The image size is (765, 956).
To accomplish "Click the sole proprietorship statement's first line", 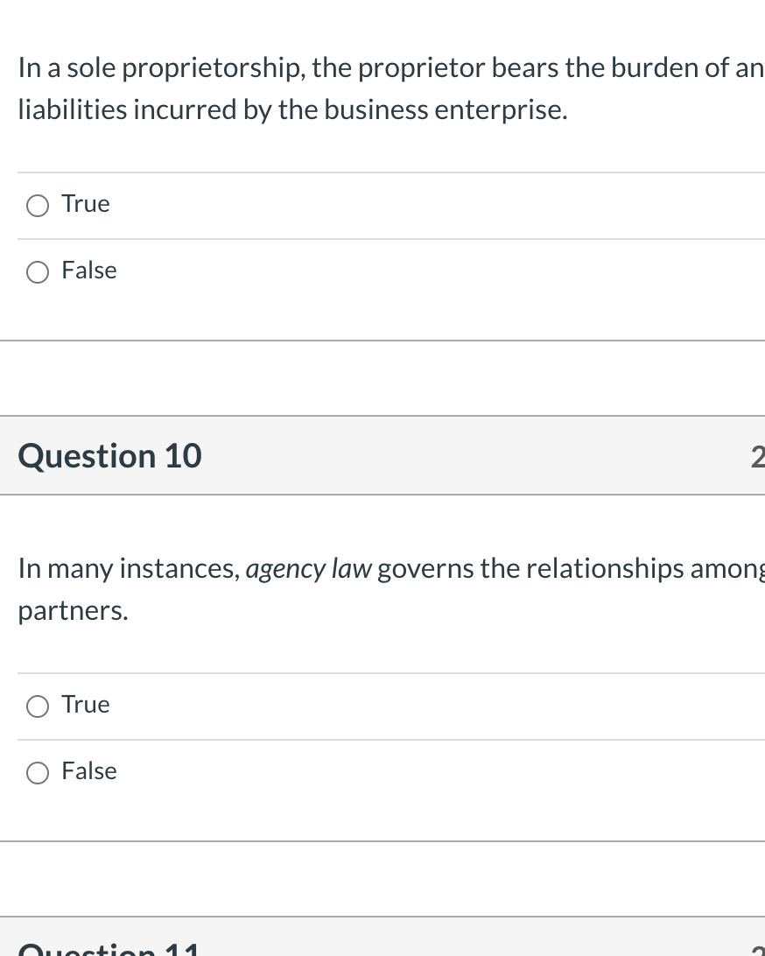I will coord(391,67).
